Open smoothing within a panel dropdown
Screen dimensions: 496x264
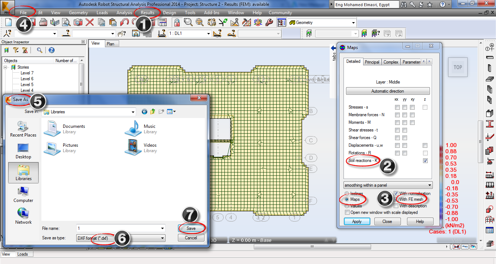point(388,185)
